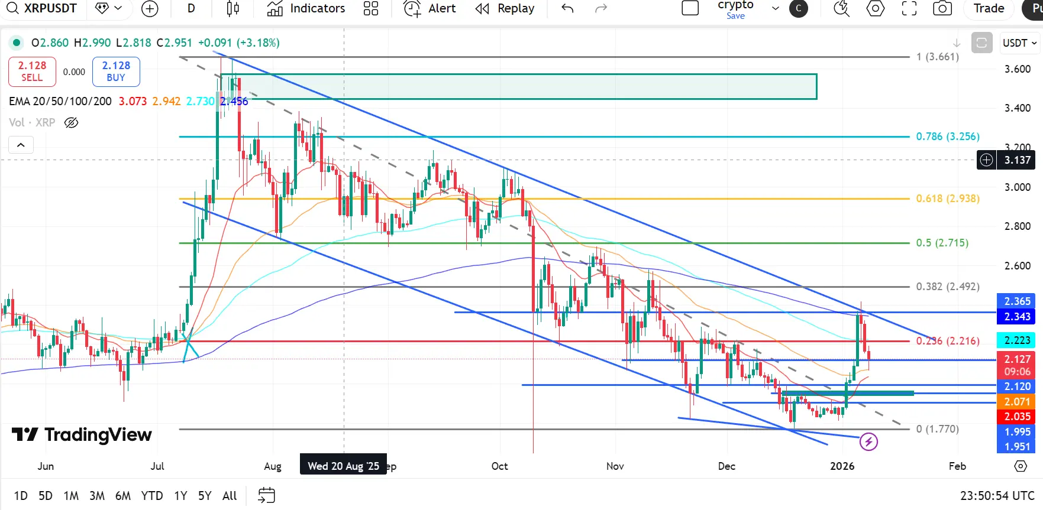
Task: Click the 2.128 BUY button
Action: click(116, 72)
